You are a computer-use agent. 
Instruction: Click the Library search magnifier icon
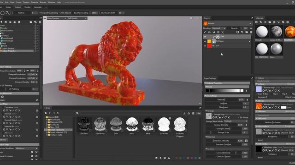pyautogui.click(x=77, y=113)
